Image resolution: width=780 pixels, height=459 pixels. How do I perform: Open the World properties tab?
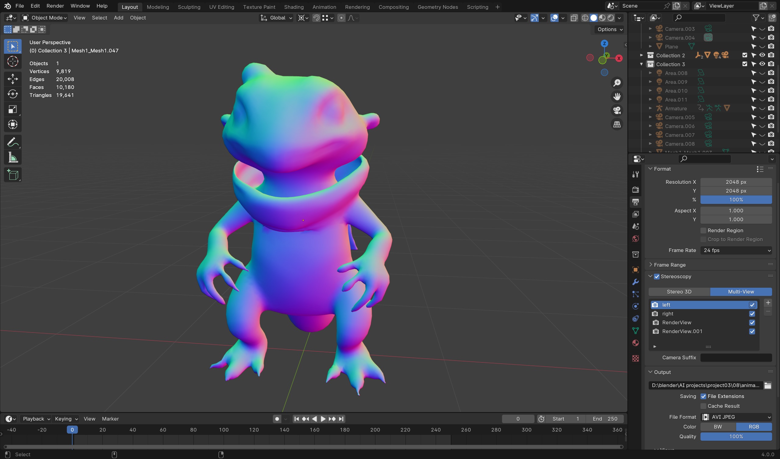pos(636,239)
